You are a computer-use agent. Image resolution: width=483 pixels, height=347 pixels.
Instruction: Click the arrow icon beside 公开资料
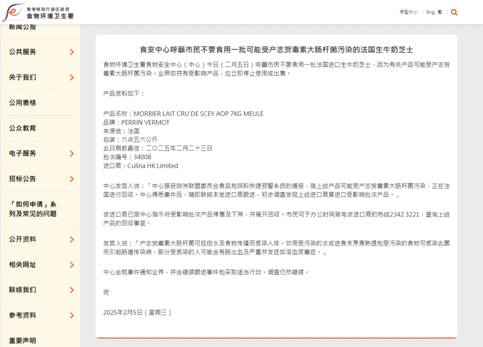pos(72,240)
